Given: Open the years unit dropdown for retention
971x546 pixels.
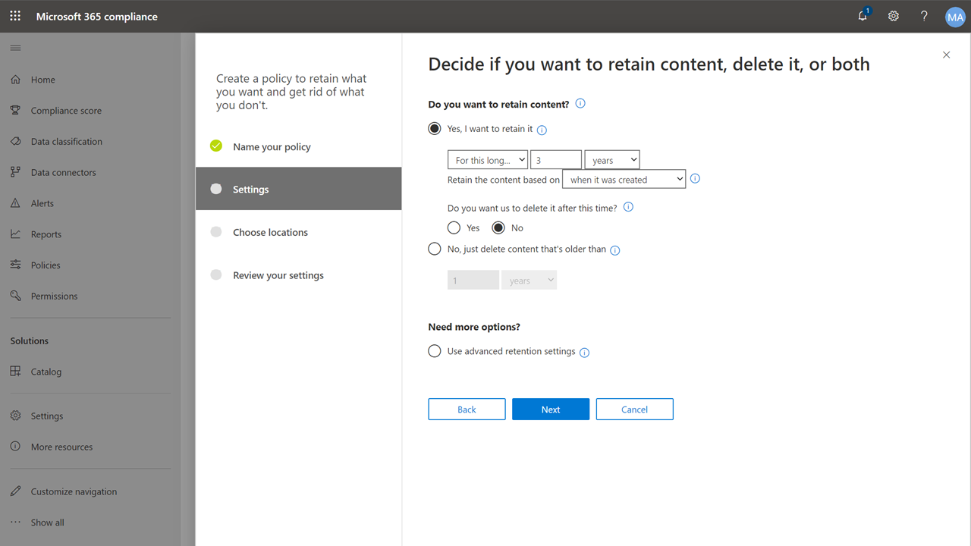Looking at the screenshot, I should click(x=612, y=160).
